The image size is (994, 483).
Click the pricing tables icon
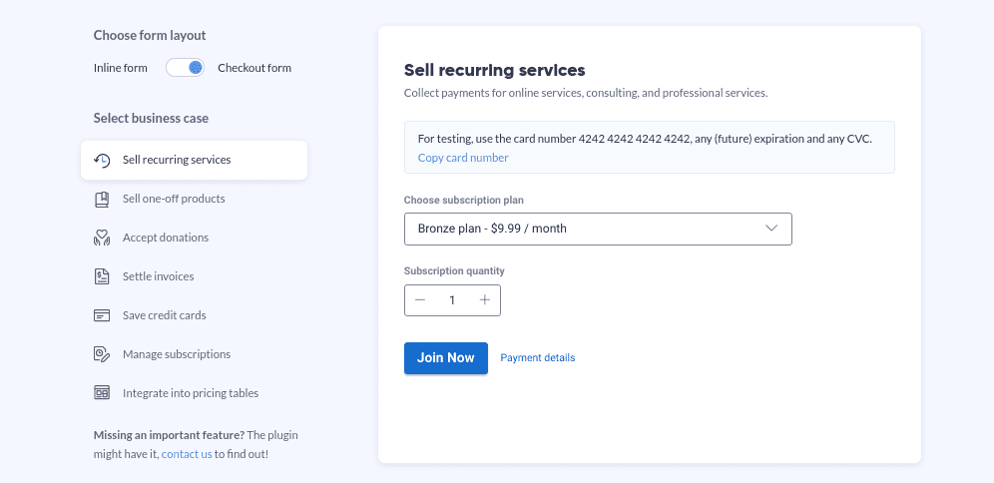[x=102, y=393]
